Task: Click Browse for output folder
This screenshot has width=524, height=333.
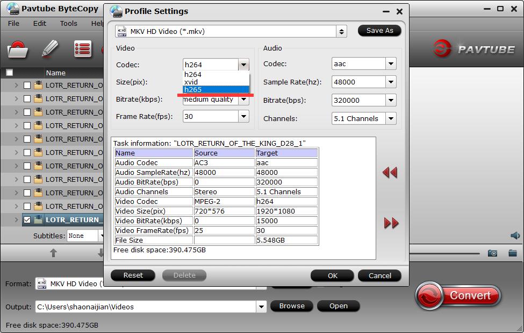Action: [x=292, y=306]
